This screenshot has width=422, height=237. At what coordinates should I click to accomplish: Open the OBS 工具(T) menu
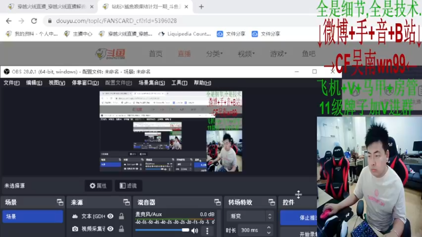tap(179, 83)
